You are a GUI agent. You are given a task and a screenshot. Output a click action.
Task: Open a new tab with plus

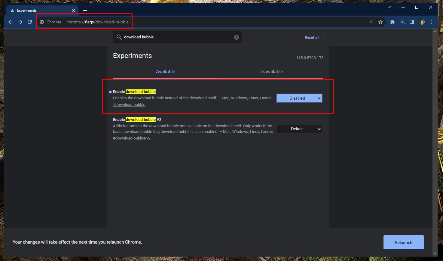(85, 10)
